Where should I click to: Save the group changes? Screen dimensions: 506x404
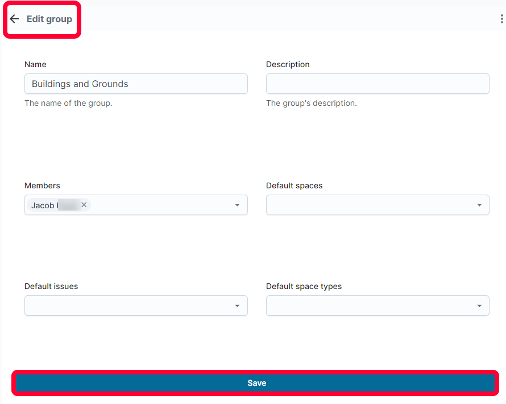click(255, 383)
